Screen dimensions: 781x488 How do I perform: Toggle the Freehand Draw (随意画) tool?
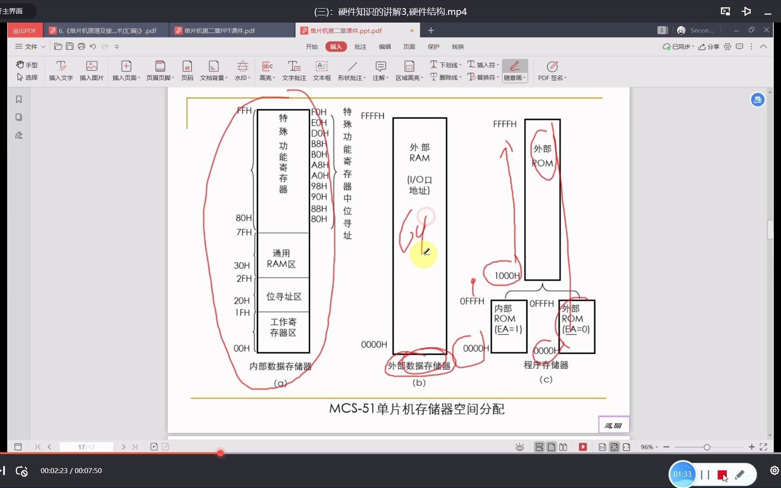[x=515, y=70]
